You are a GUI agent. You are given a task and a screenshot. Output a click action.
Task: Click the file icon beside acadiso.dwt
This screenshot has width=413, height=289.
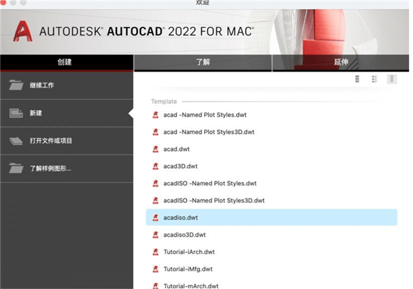156,217
